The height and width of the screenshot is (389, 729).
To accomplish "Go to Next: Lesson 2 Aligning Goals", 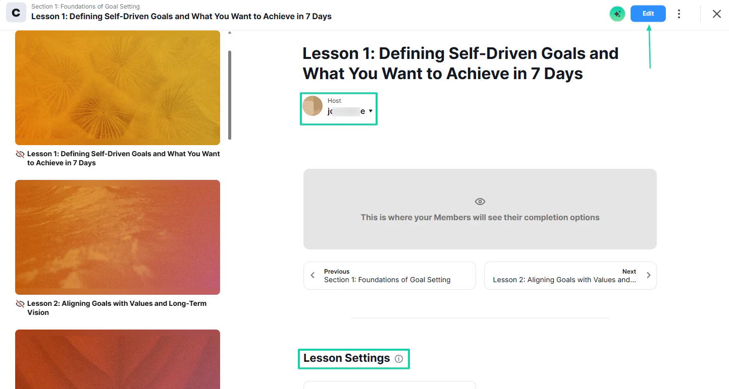I will click(x=570, y=276).
